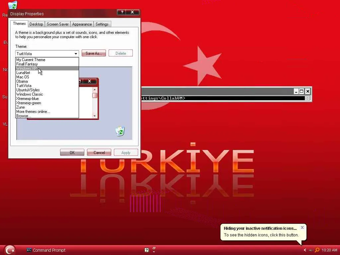This screenshot has height=255, width=340.
Task: Click the Apply button
Action: [126, 152]
